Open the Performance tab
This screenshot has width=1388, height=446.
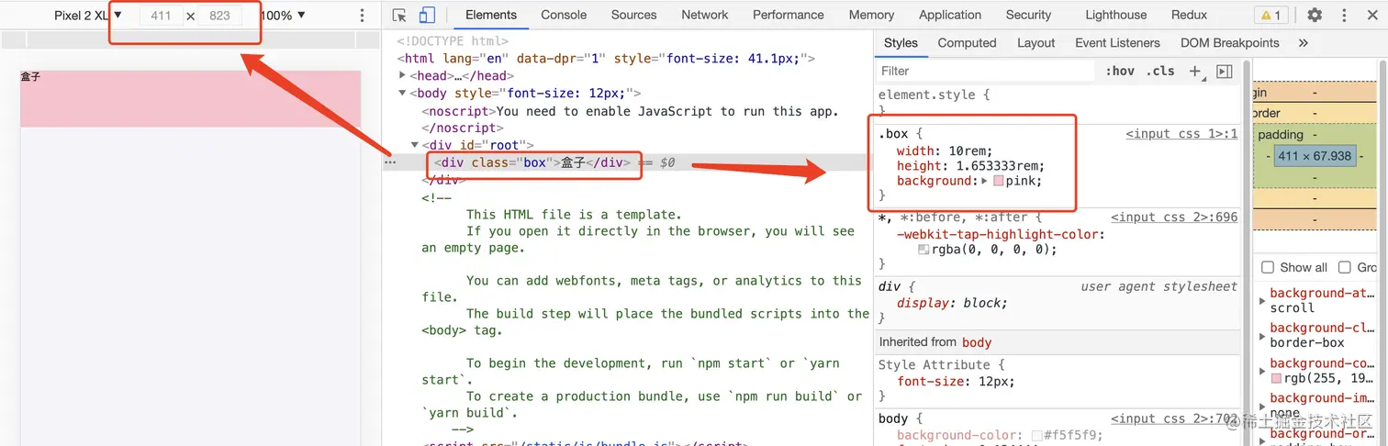click(789, 15)
